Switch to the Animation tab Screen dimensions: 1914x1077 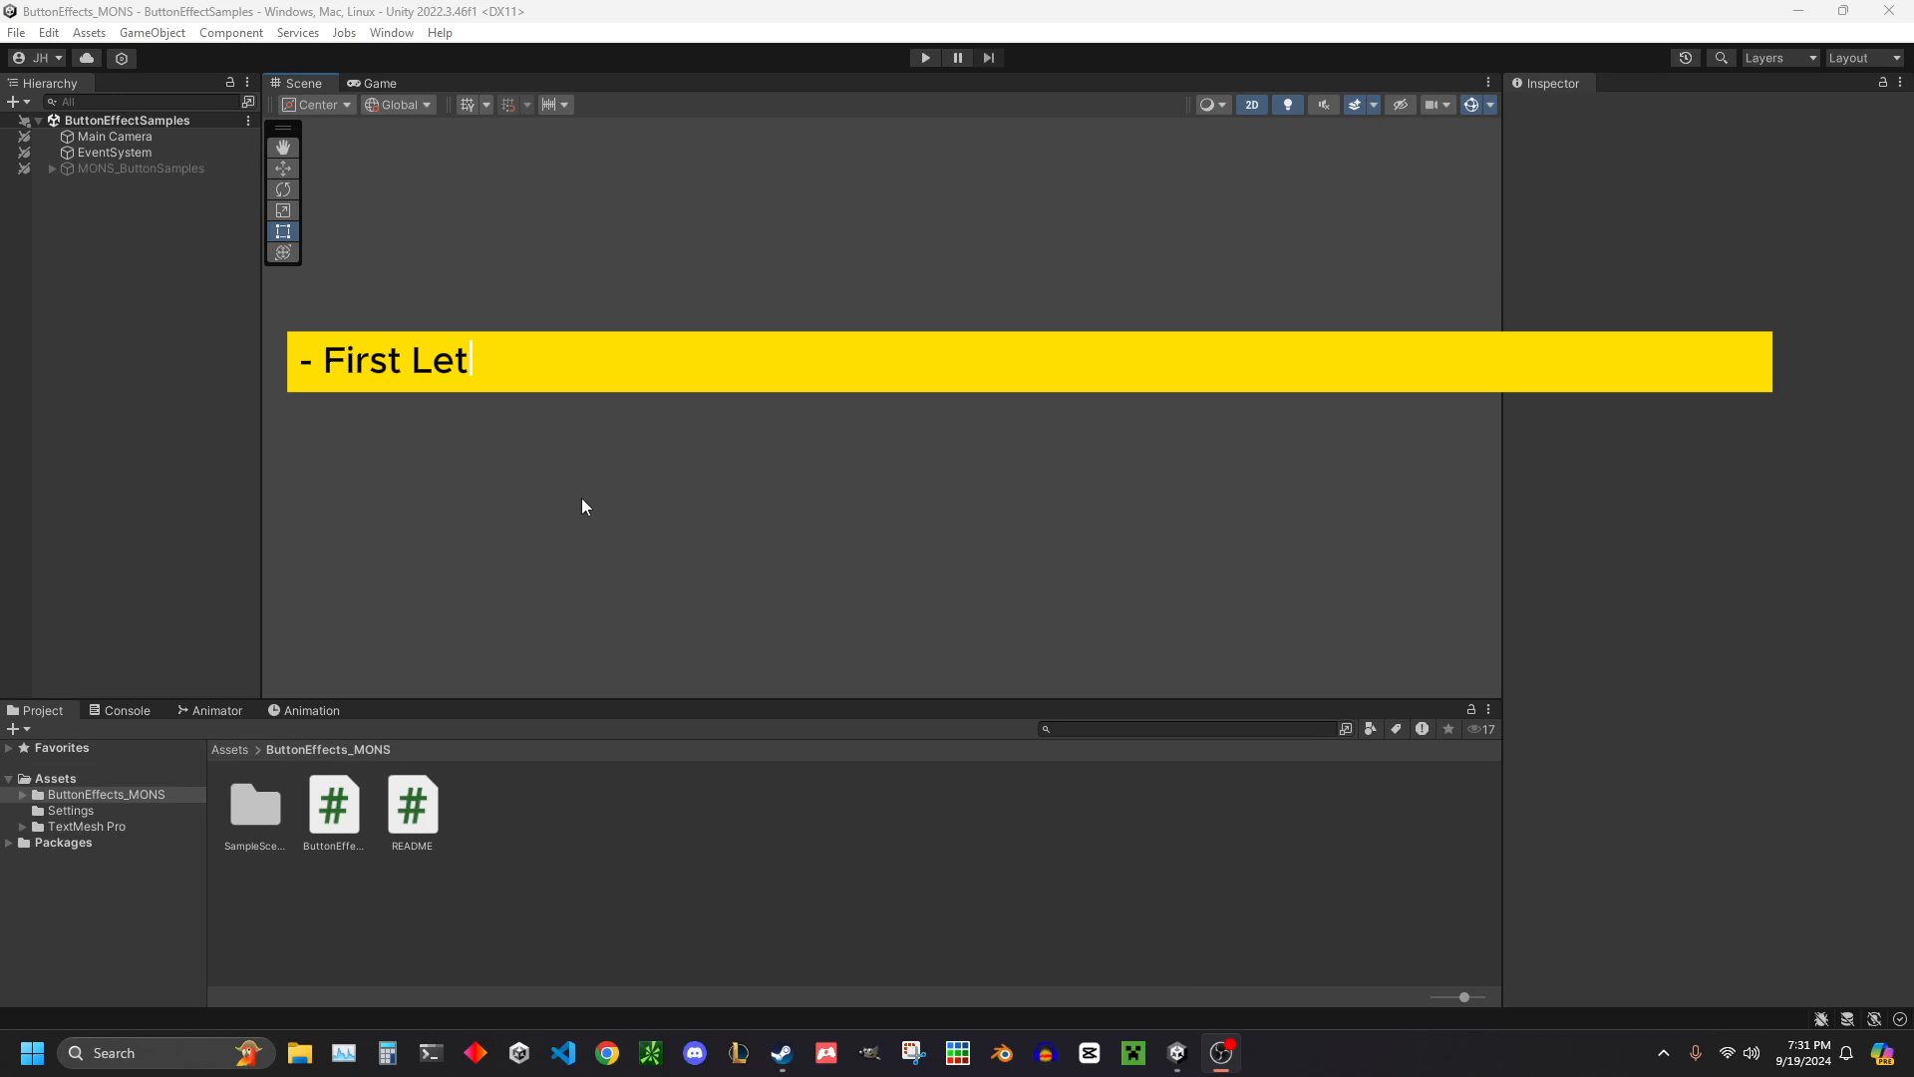(304, 711)
